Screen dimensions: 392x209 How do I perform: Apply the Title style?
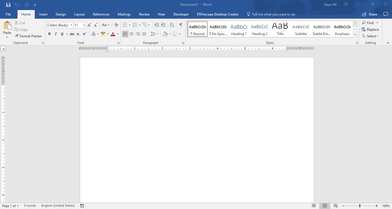[280, 29]
